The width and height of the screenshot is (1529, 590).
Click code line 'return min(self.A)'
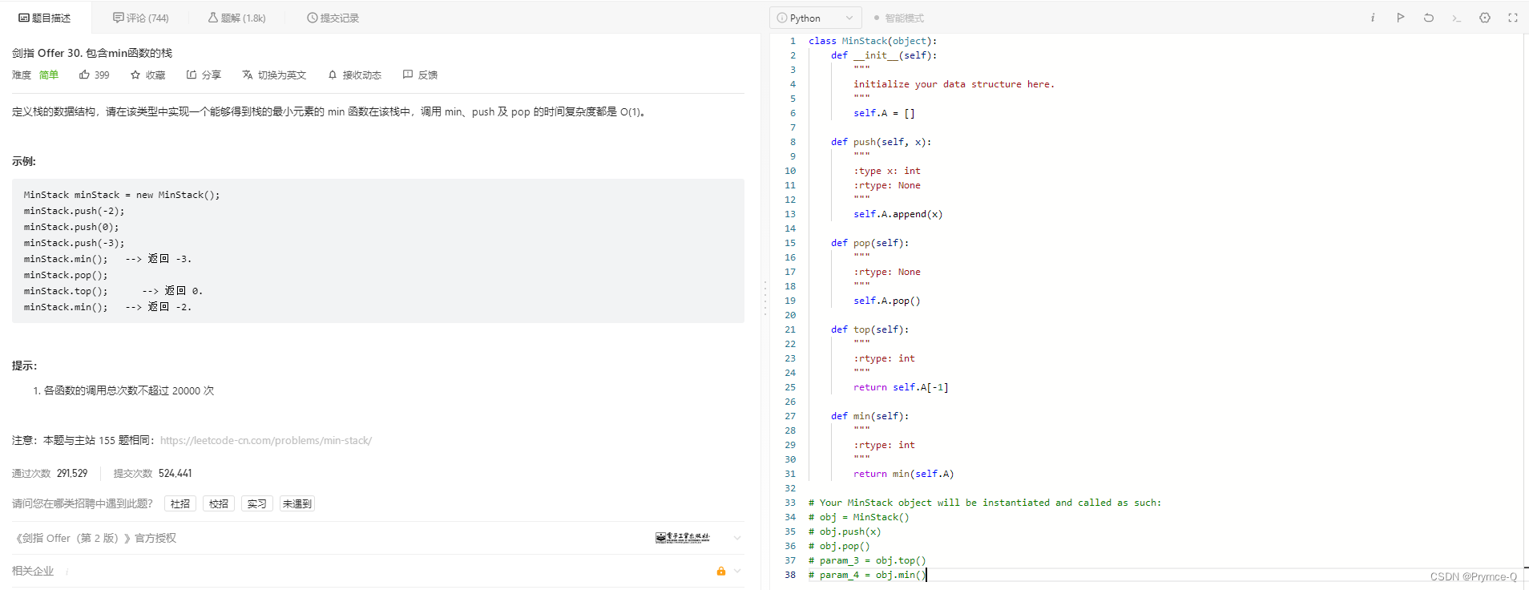point(903,474)
